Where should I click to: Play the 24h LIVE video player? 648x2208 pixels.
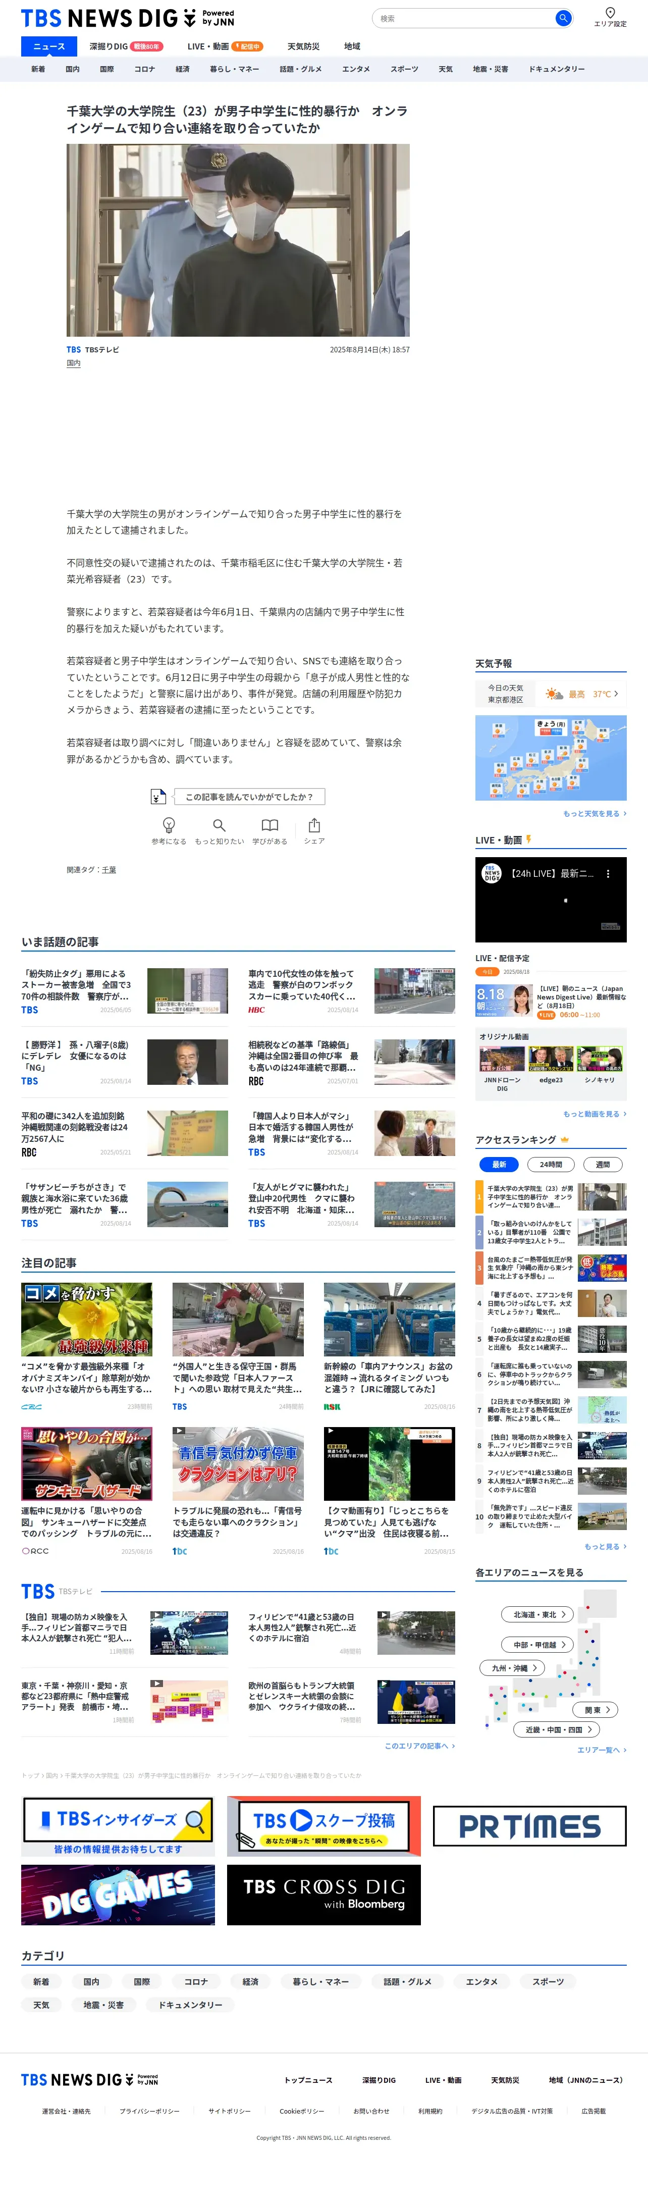click(550, 900)
